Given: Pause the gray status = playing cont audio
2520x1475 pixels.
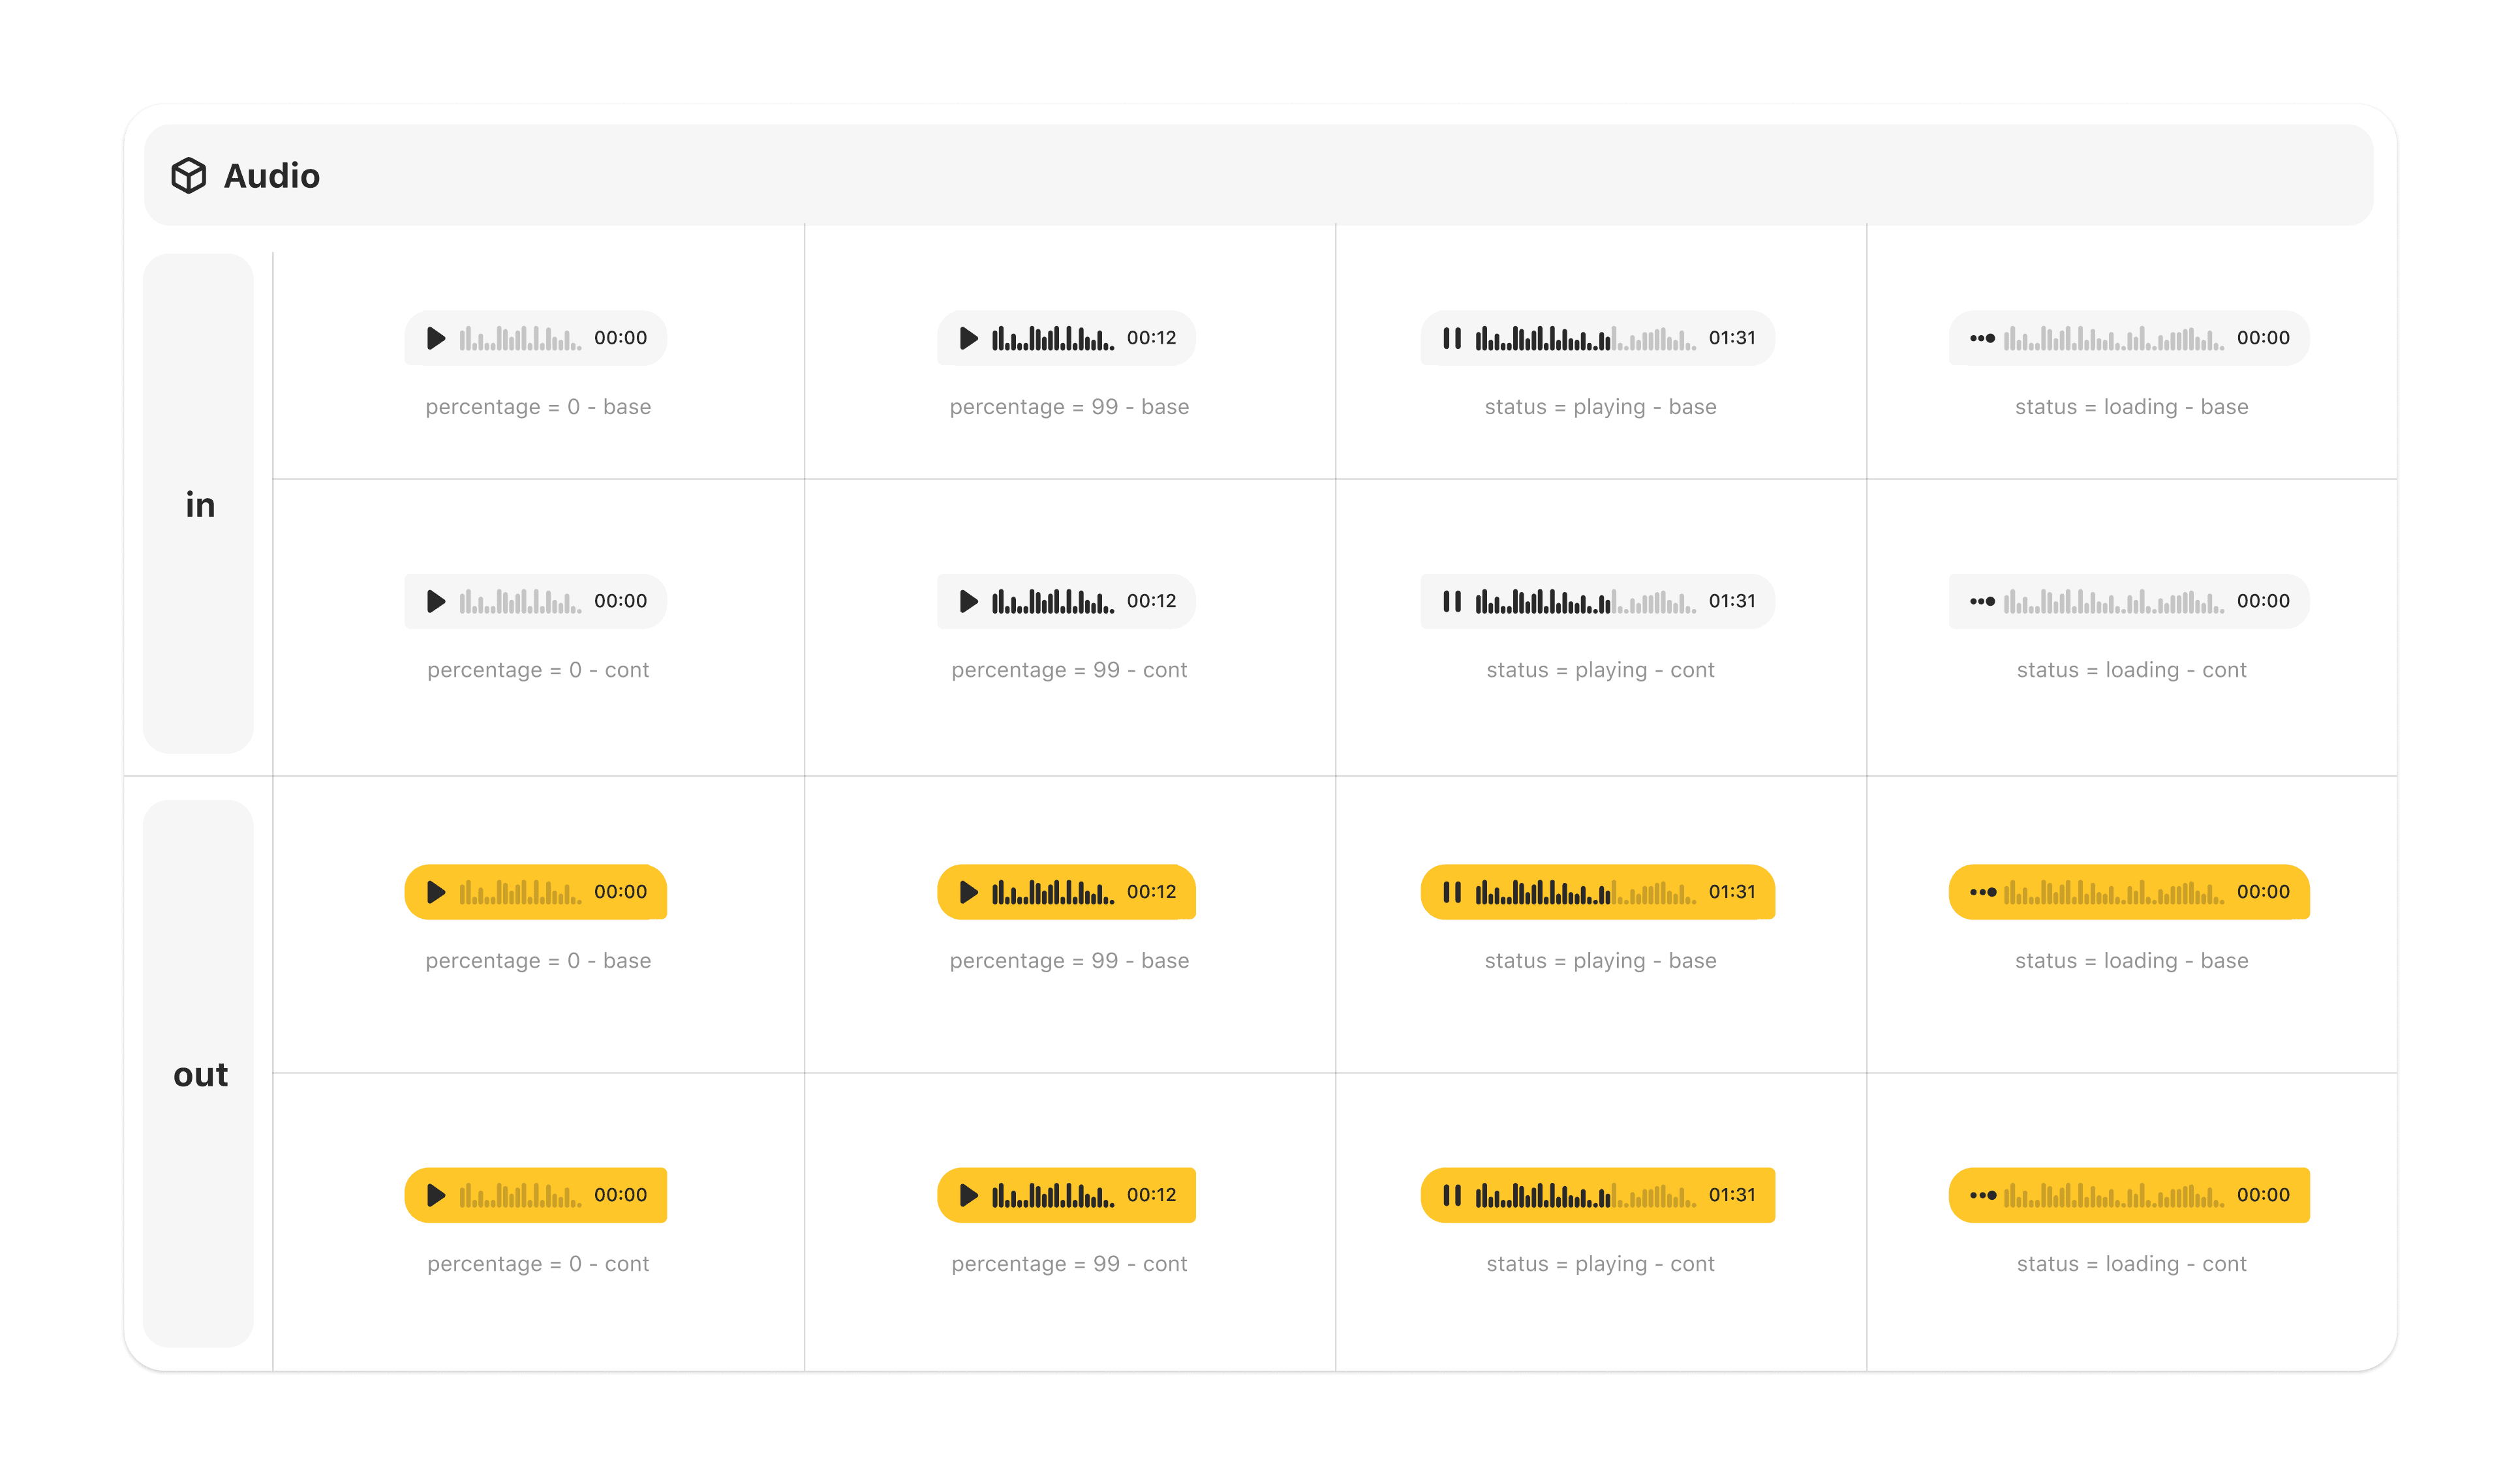Looking at the screenshot, I should coord(1452,602).
